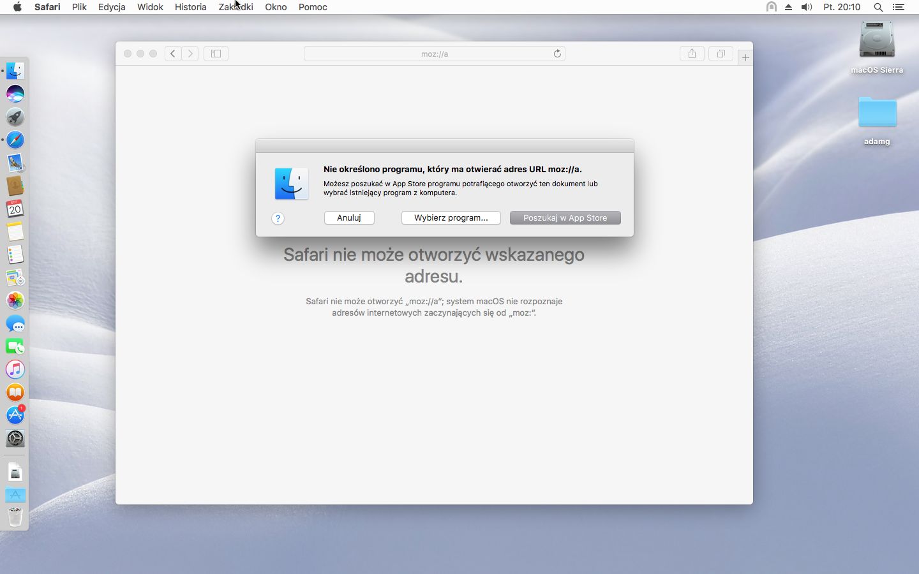Open the Safari application menu
This screenshot has height=574, width=919.
[47, 7]
